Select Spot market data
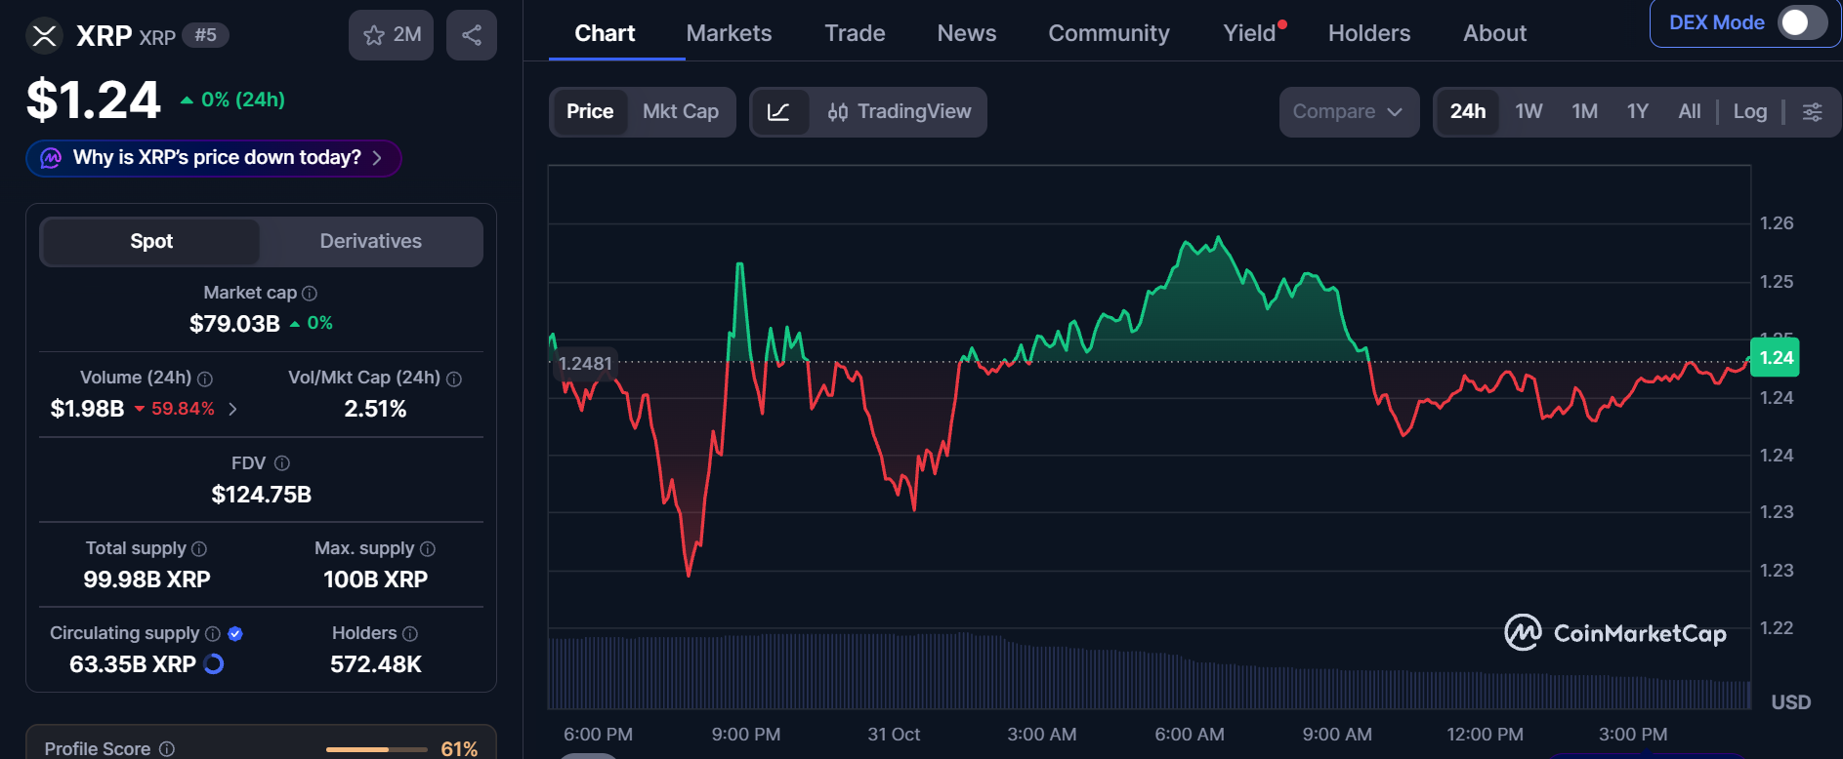This screenshot has height=759, width=1843. pos(151,241)
